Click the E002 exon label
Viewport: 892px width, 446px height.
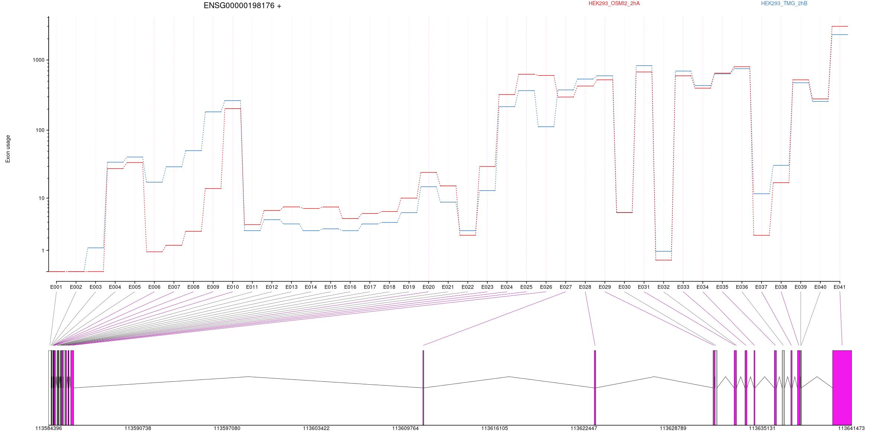pos(76,287)
